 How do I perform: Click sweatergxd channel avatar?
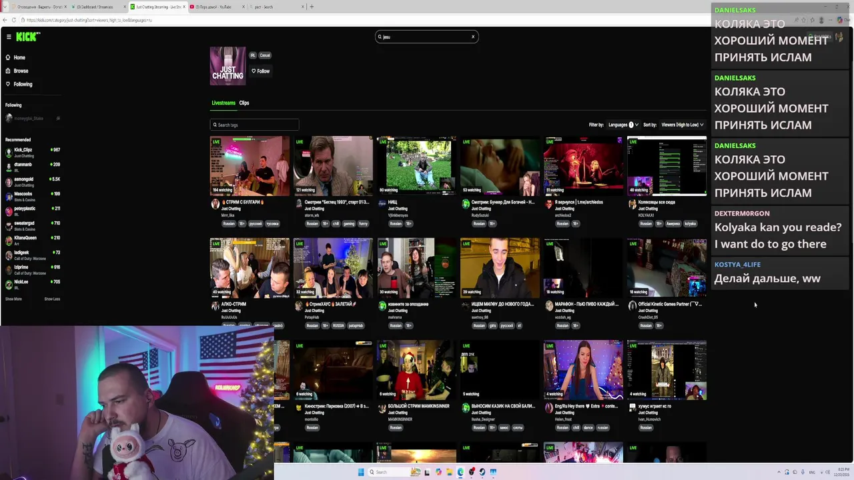9,225
